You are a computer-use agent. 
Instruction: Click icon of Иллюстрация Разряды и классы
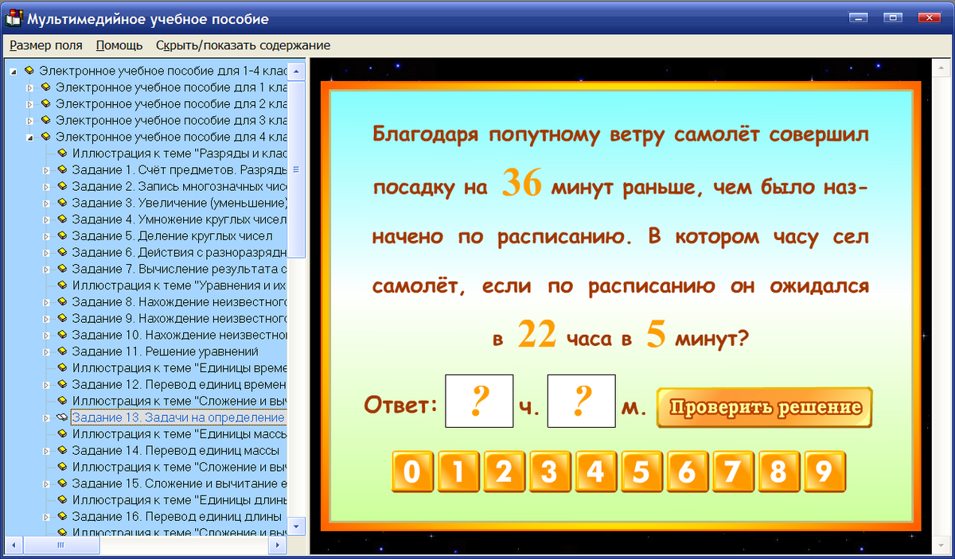[62, 153]
